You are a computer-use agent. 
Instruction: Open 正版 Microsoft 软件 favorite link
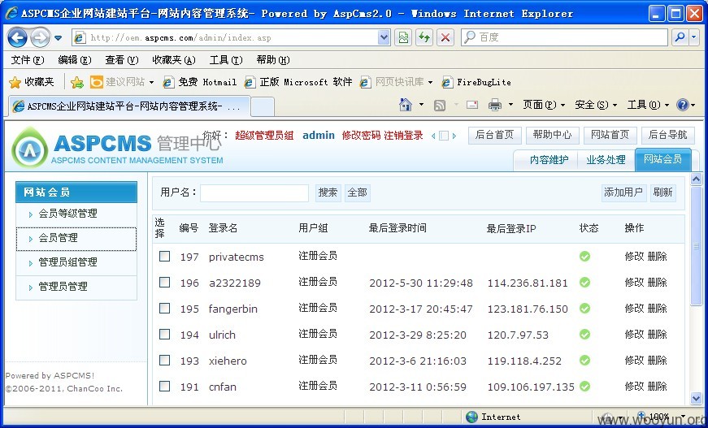pyautogui.click(x=298, y=82)
